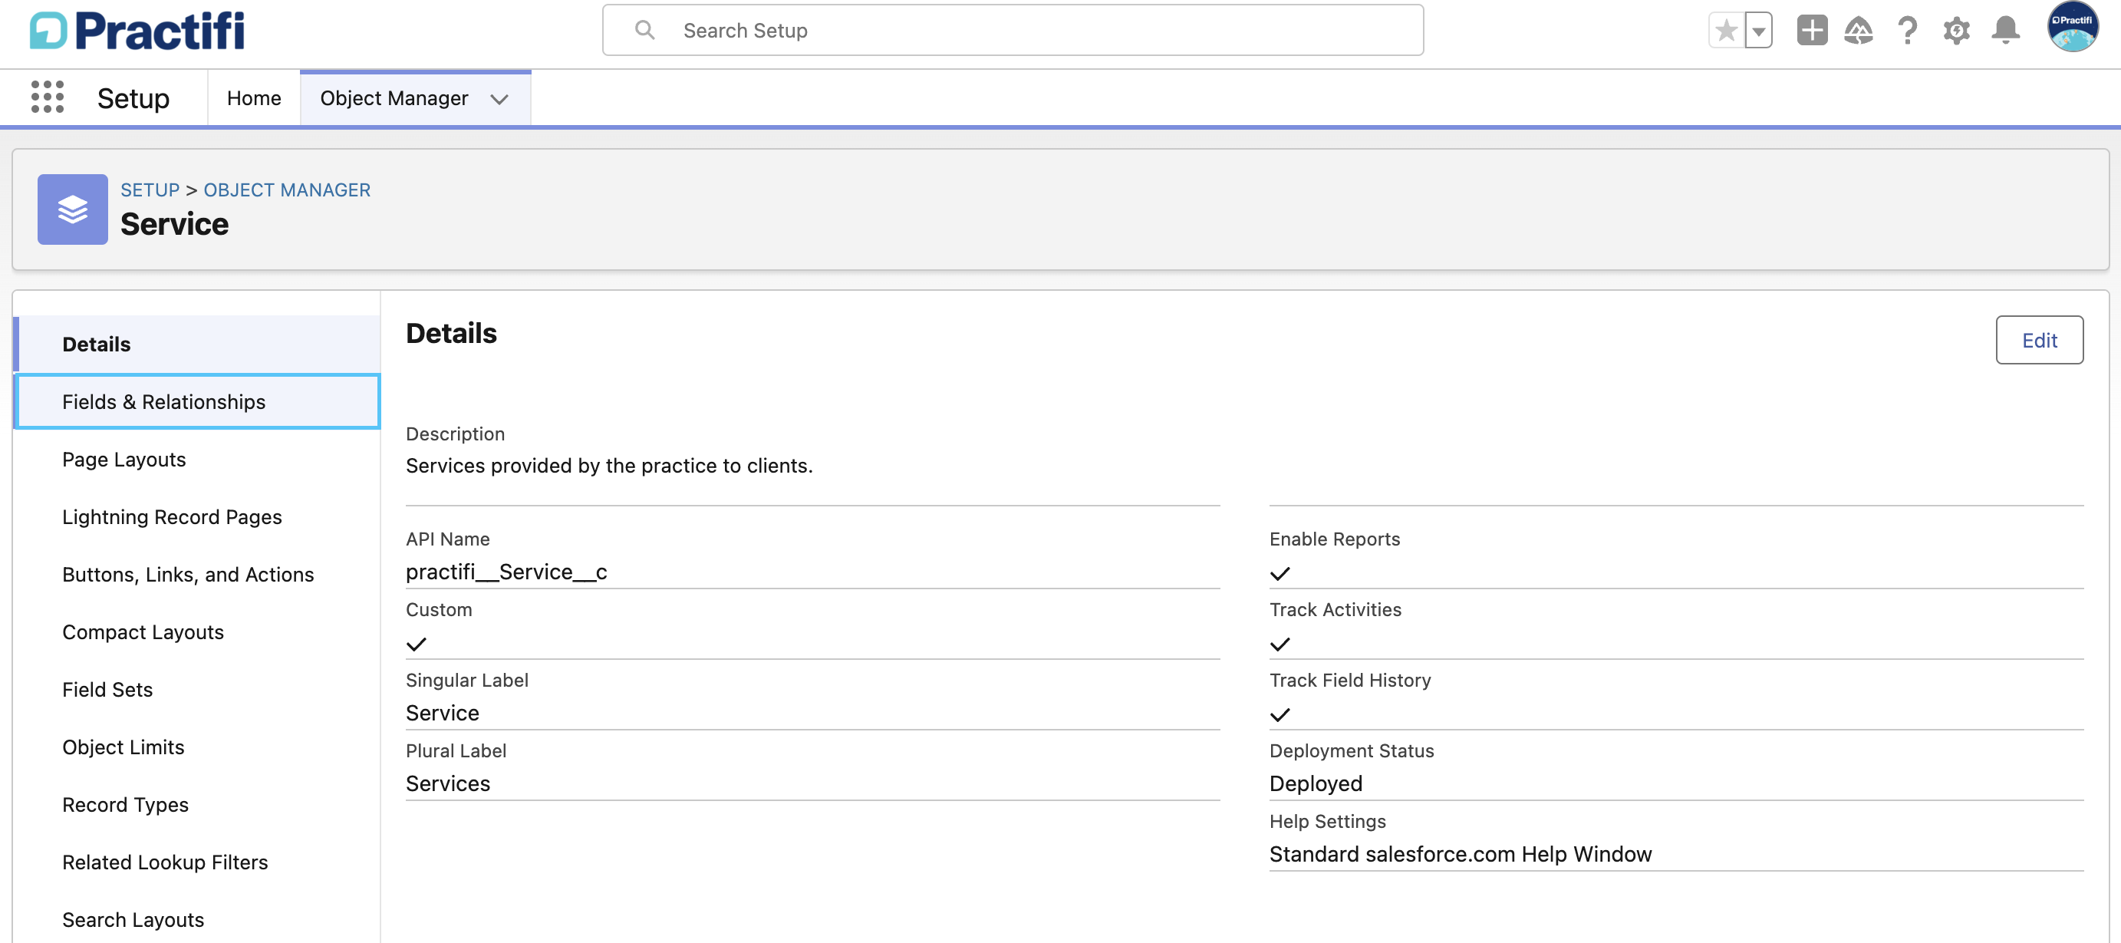Open Fields & Relationships

(x=197, y=402)
